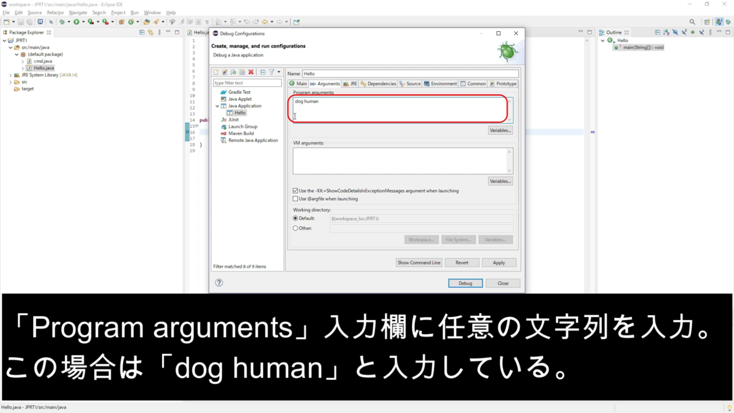Screen dimensions: 734x413
Task: Open the Arguments tab
Action: pos(324,84)
